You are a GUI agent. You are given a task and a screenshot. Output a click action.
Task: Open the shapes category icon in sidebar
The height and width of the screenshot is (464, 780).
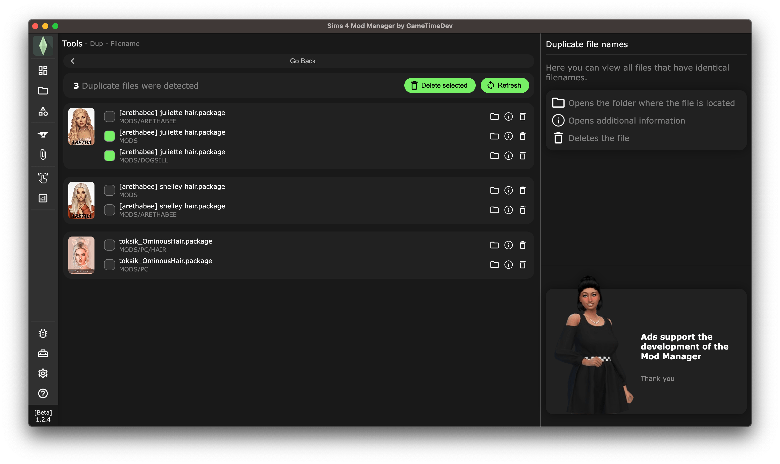43,111
